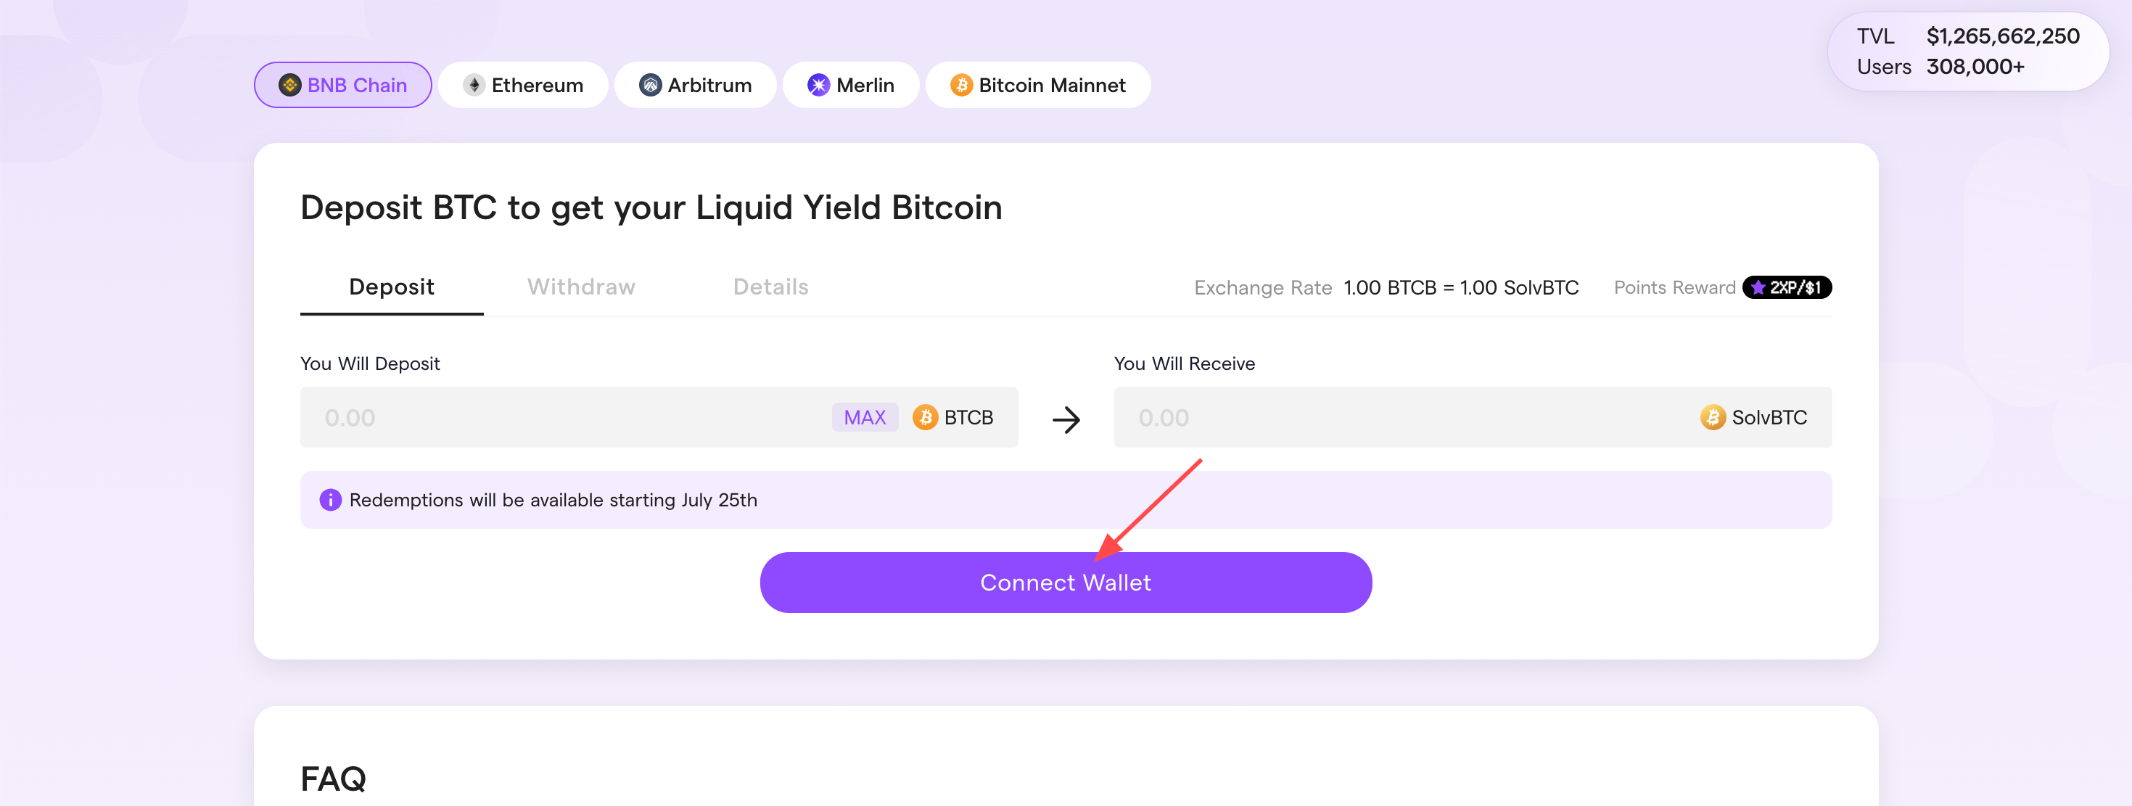The image size is (2132, 806).
Task: Click the Ethereum diamond icon
Action: click(474, 85)
